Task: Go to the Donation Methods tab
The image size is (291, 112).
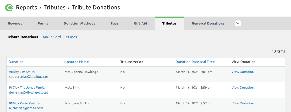Action: [79, 24]
